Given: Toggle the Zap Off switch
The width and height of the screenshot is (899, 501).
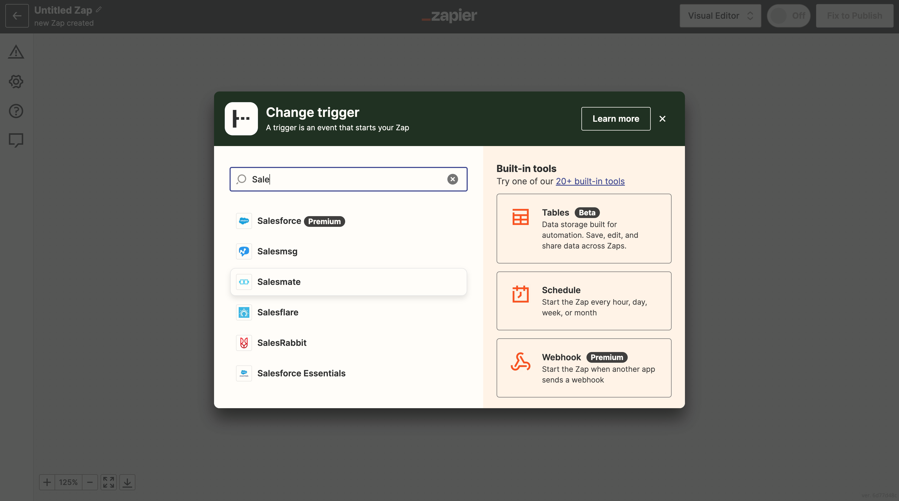Looking at the screenshot, I should click(789, 16).
